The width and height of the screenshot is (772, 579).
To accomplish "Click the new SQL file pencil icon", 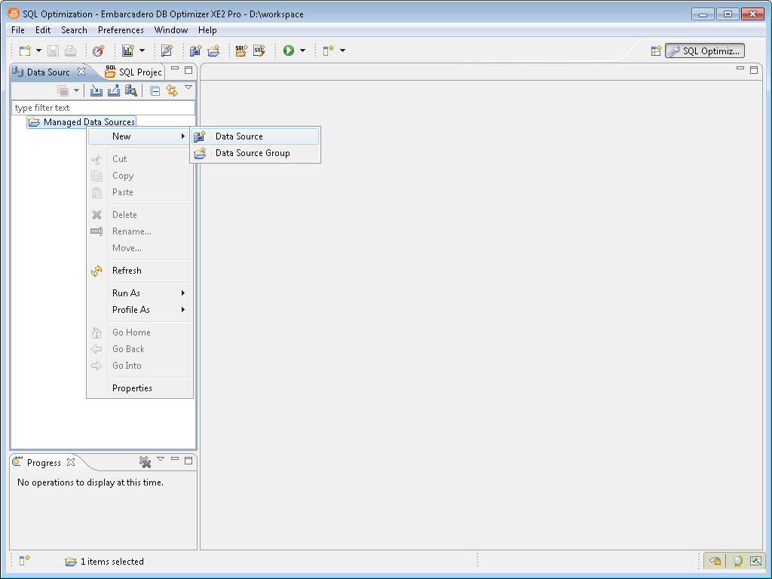I will pos(259,51).
